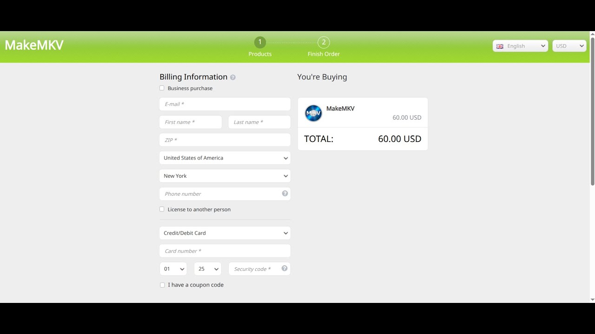The image size is (595, 334).
Task: Focus the Last name field
Action: point(259,122)
